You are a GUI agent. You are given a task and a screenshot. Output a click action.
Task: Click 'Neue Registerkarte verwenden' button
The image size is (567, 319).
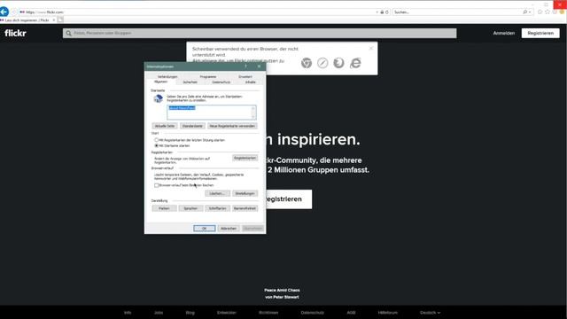232,126
